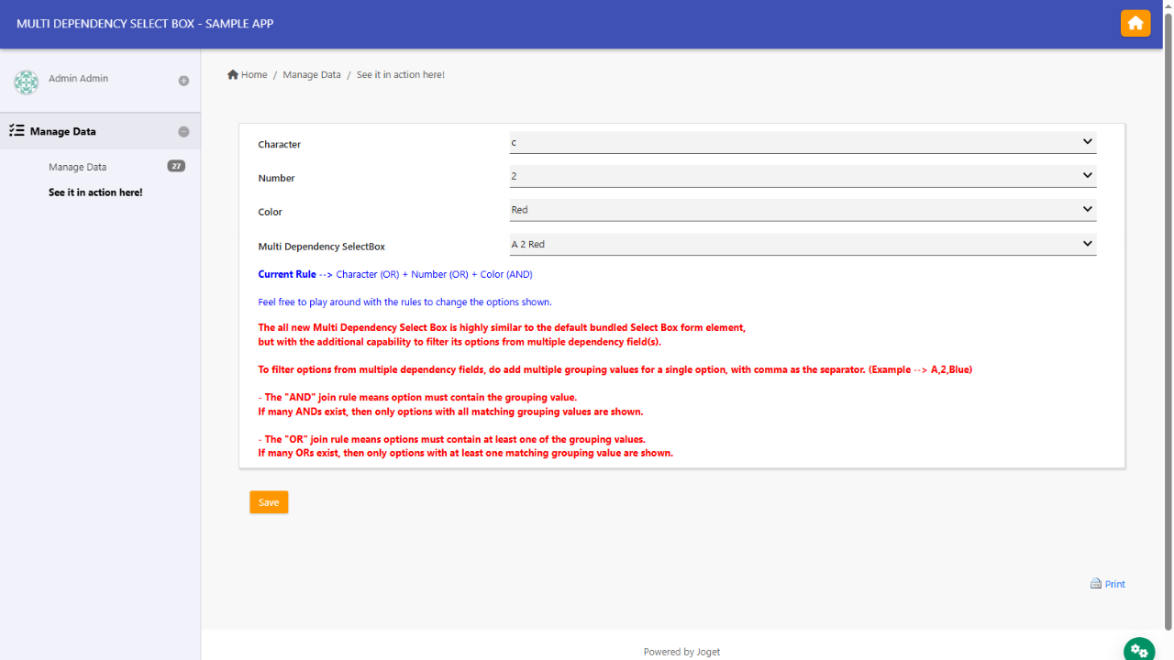
Task: Open the Number dropdown
Action: click(803, 176)
